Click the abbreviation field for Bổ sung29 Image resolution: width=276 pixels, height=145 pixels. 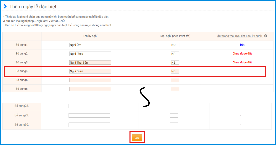(x=174, y=115)
